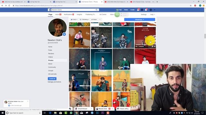Click the Share button
The image size is (206, 115).
(x=94, y=19)
